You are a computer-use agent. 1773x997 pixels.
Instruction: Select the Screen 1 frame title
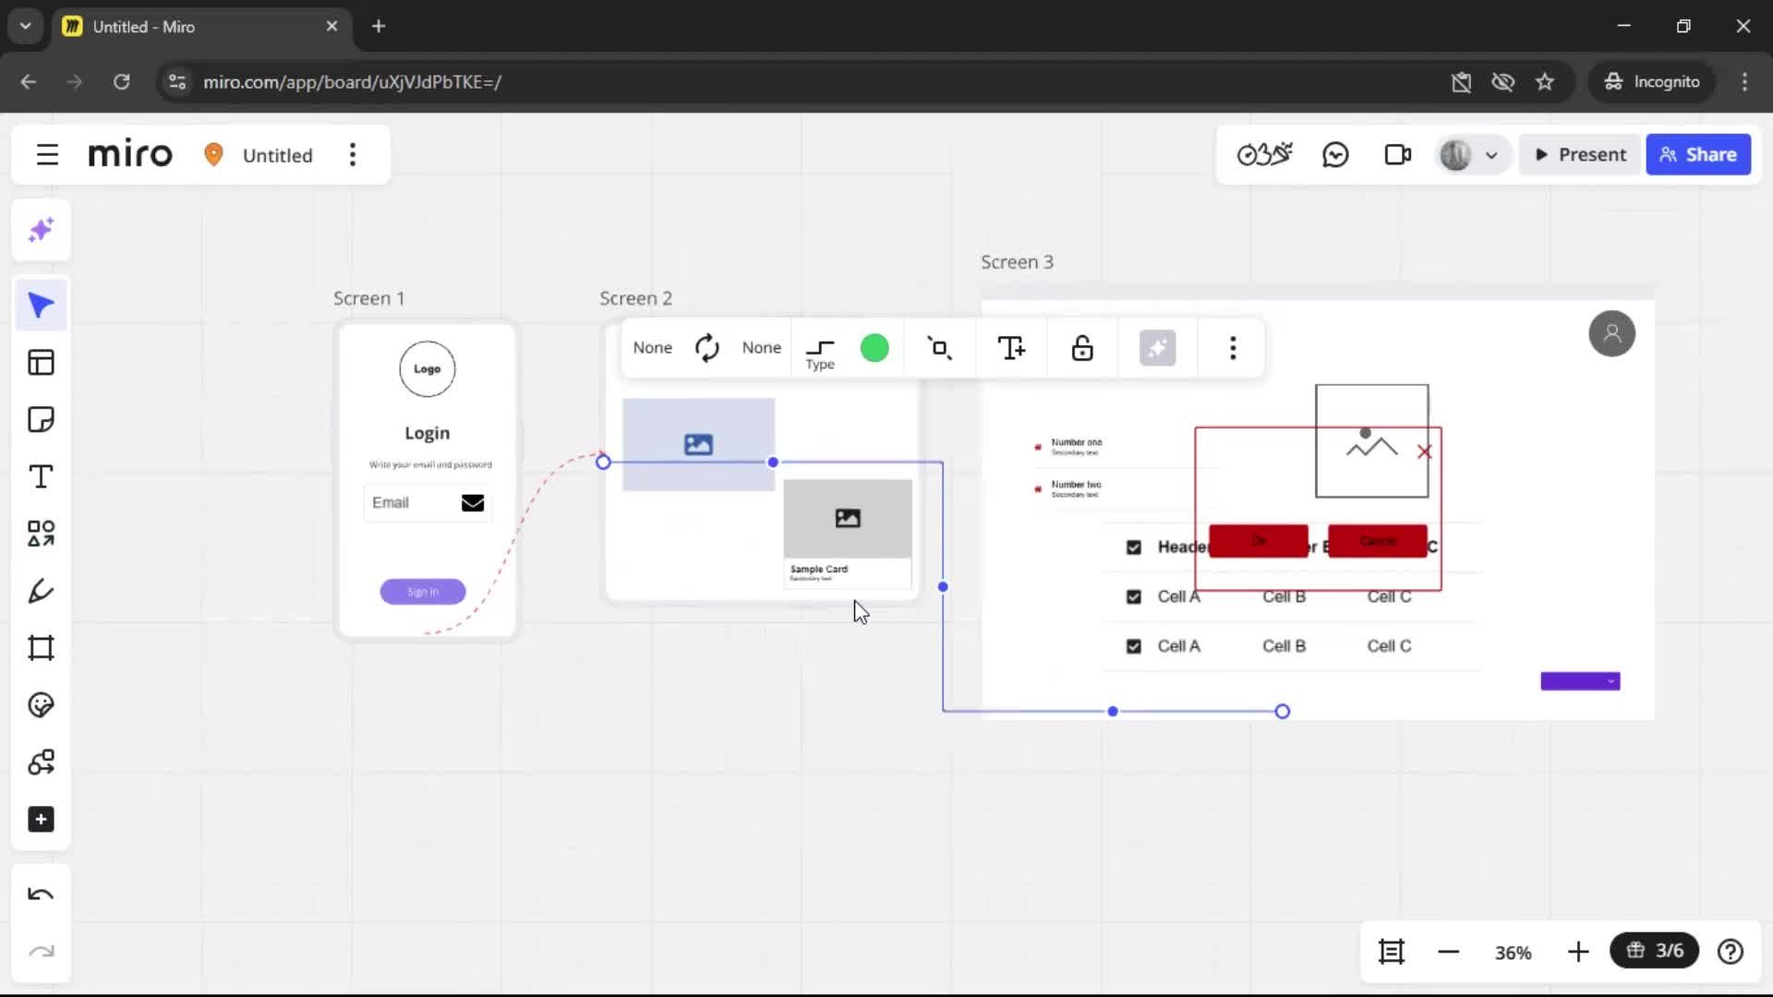(368, 299)
